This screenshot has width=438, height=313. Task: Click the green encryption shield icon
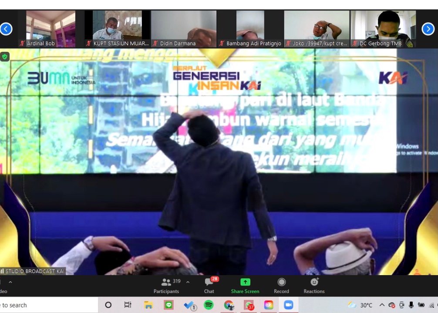(5, 57)
